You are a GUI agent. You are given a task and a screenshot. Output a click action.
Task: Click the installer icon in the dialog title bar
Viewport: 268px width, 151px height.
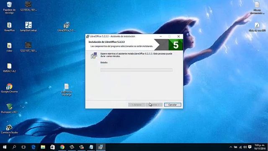point(88,36)
